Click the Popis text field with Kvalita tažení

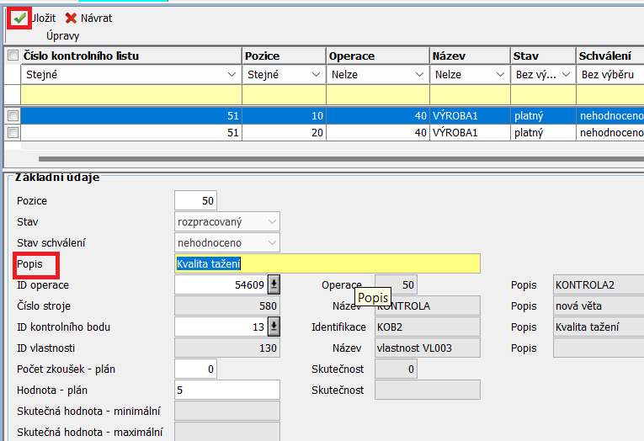coord(327,264)
